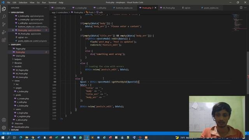Open the Help menu
Screen dimensions: 249x140
tap(61, 3)
